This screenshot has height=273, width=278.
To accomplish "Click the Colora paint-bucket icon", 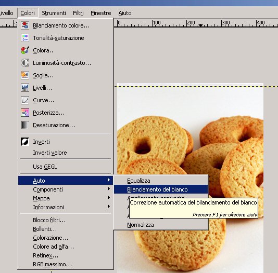I will click(25, 50).
